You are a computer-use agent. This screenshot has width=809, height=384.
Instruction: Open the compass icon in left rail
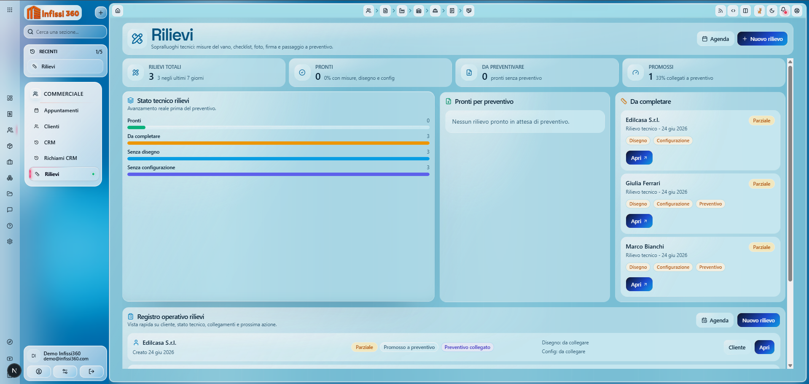(10, 342)
